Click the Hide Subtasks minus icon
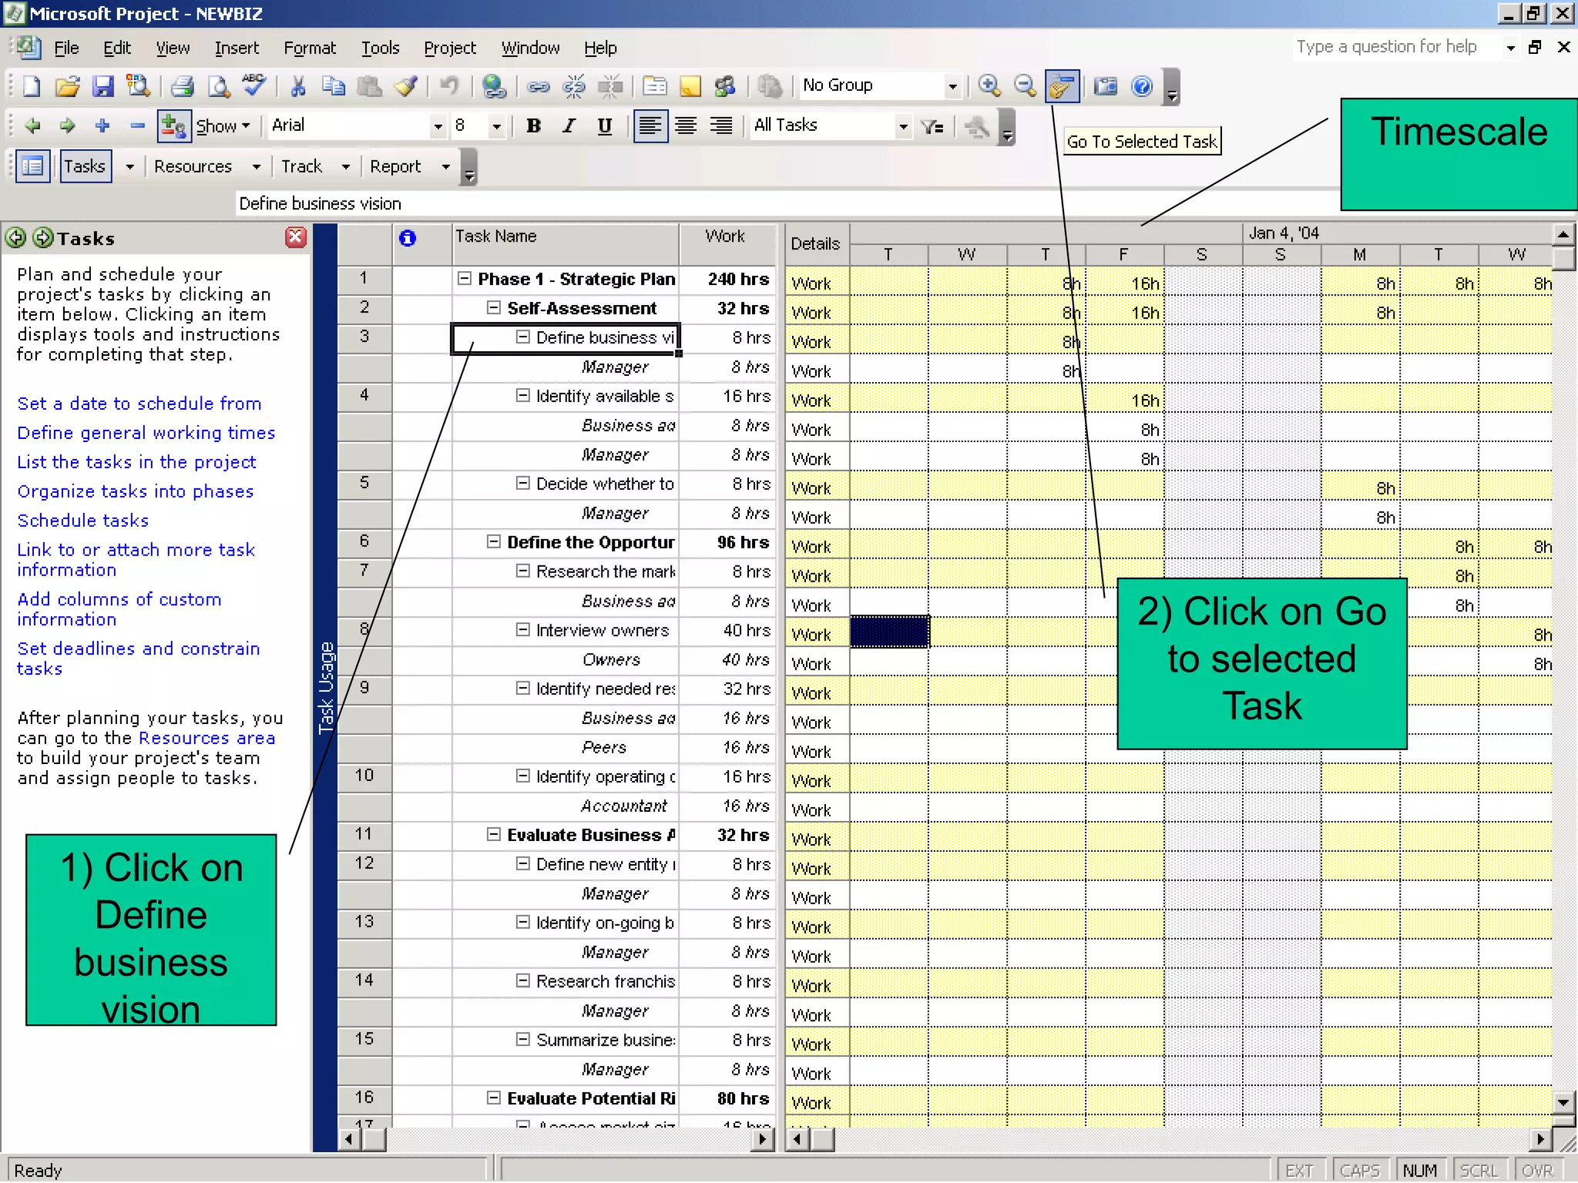The image size is (1578, 1183). point(138,126)
